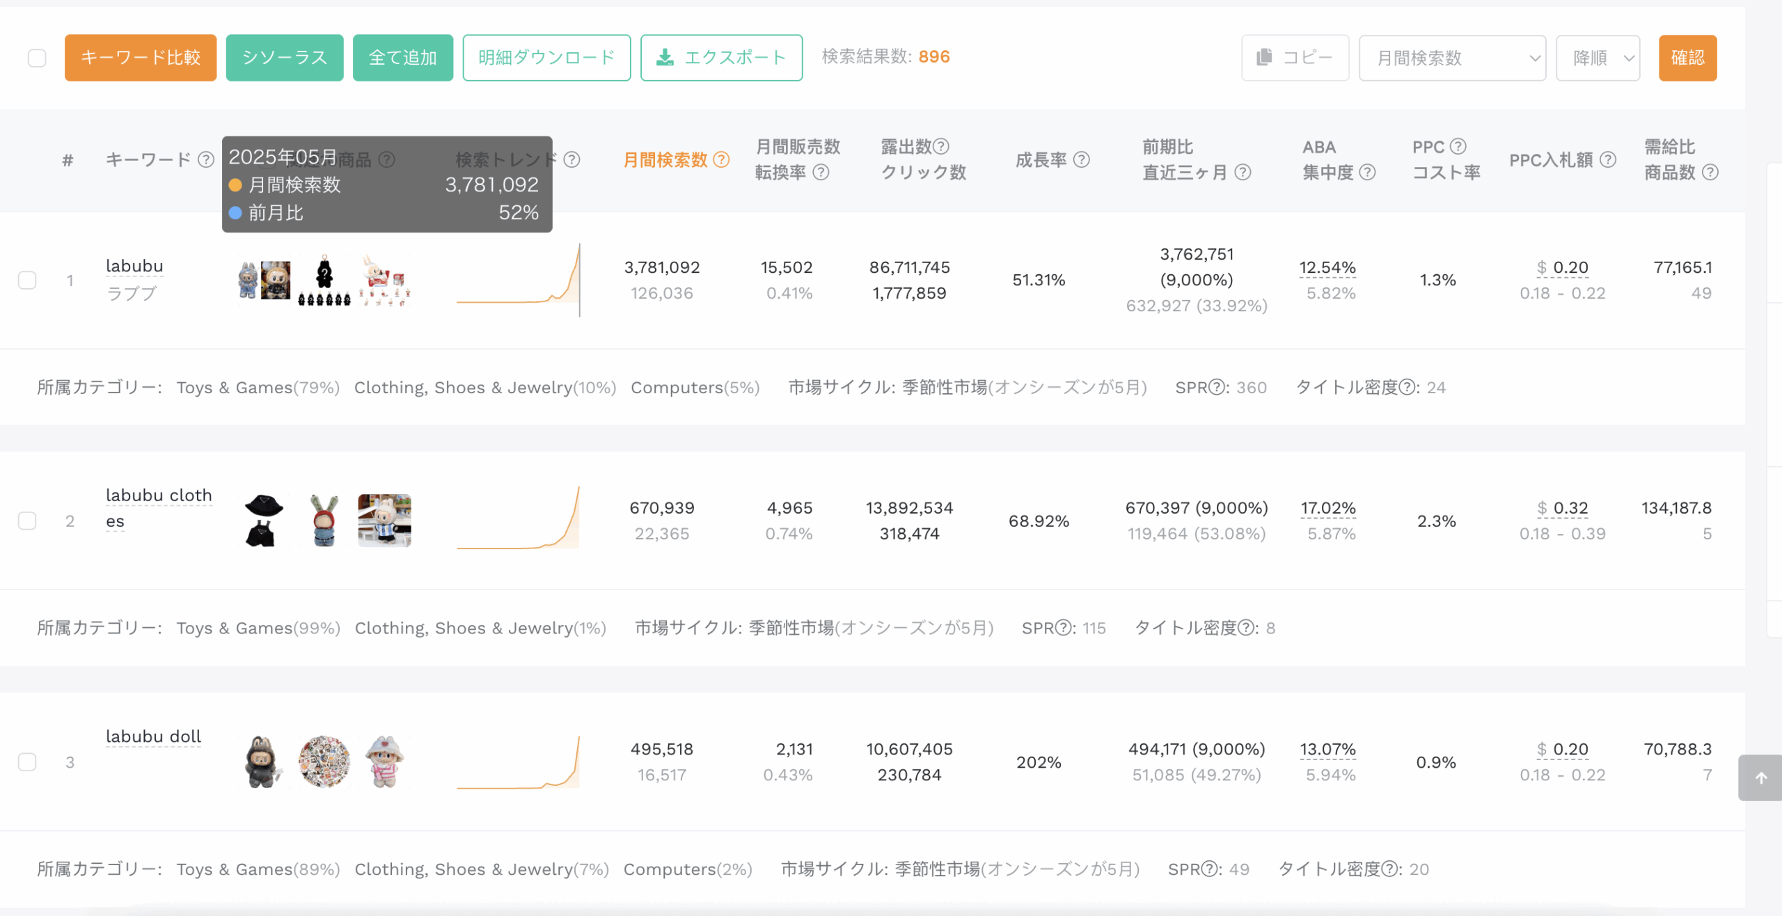Open the 成長率 help icon
The height and width of the screenshot is (916, 1782).
(x=1082, y=160)
